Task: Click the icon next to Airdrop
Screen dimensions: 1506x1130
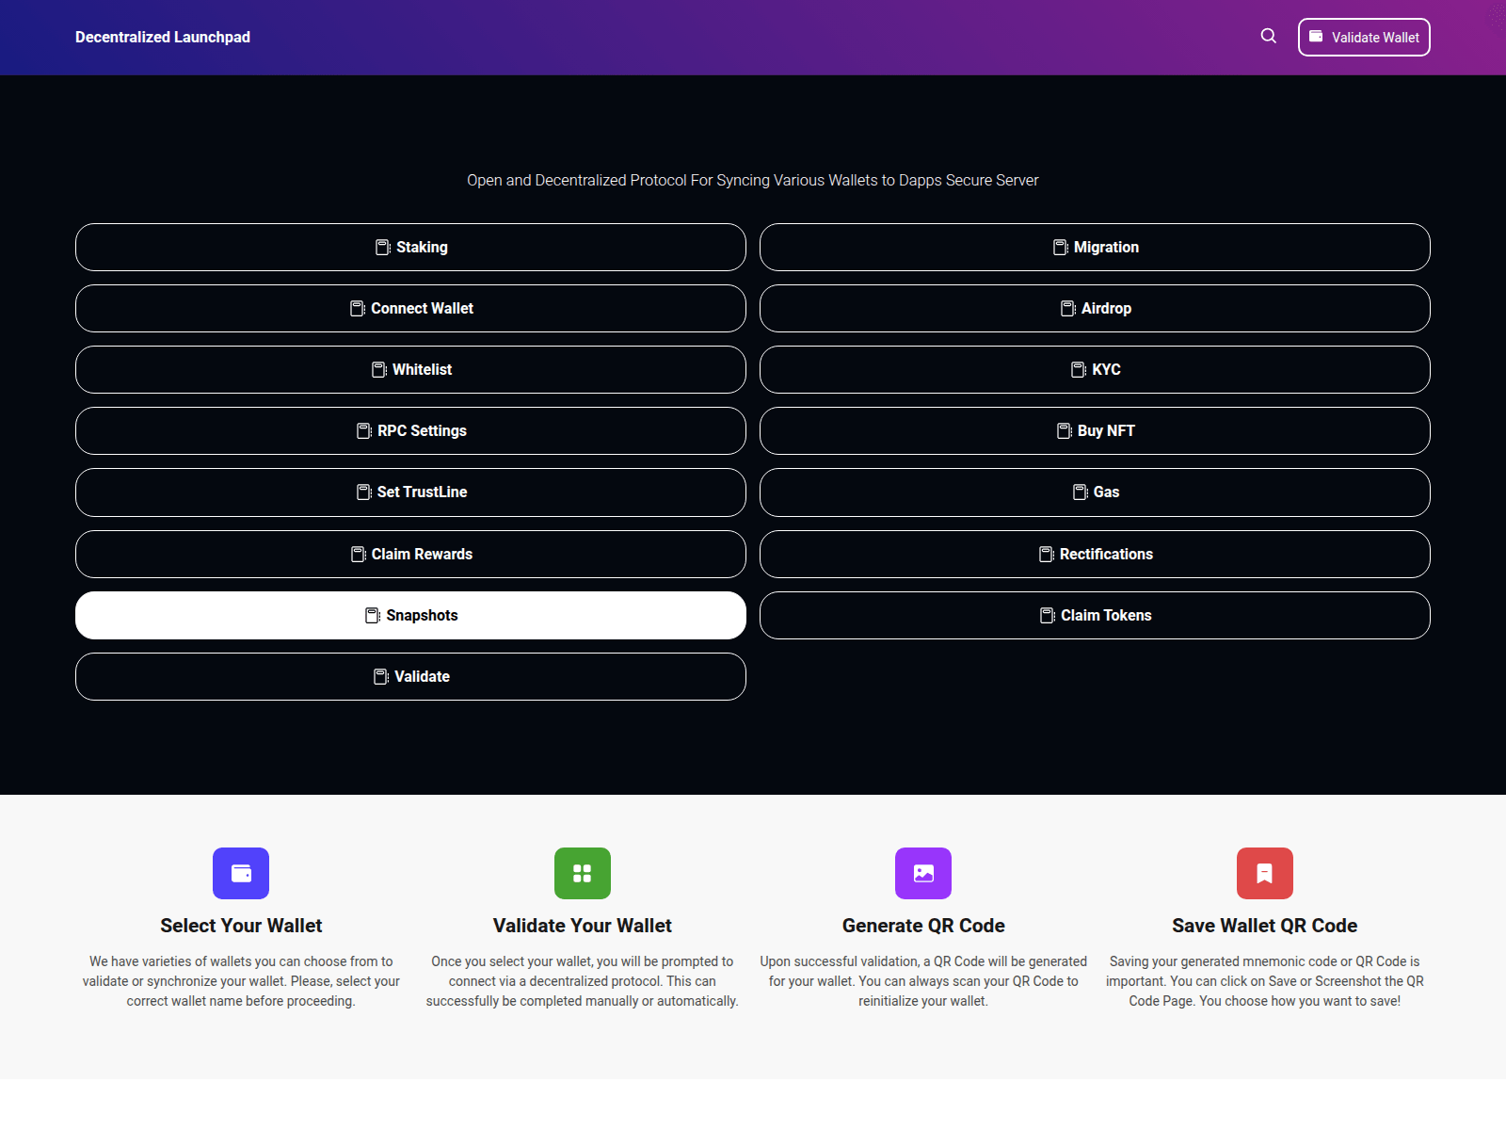Action: (1068, 308)
